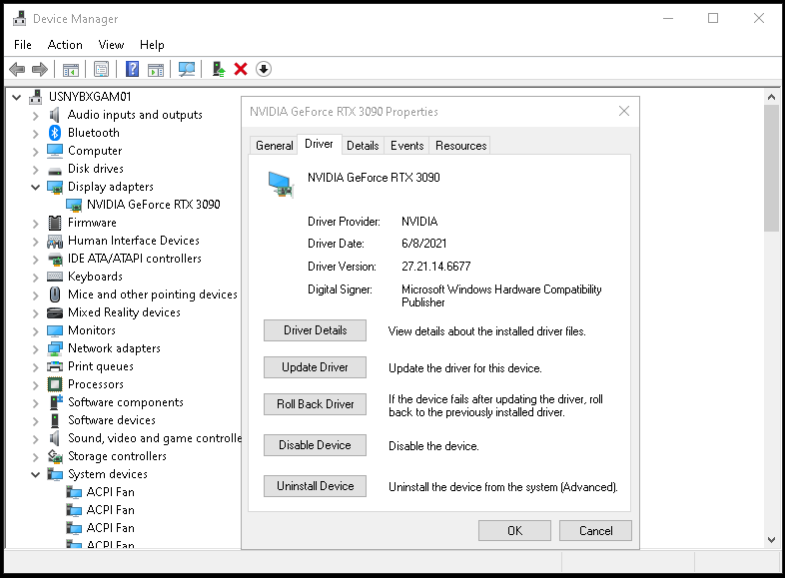The height and width of the screenshot is (578, 785).
Task: Click the driver date 6/8/2021 value
Action: click(x=424, y=244)
